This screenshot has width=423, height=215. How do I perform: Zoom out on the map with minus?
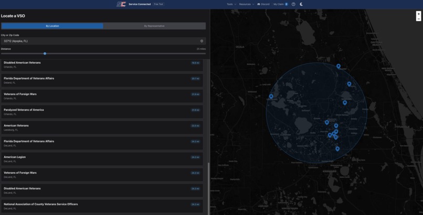418,19
